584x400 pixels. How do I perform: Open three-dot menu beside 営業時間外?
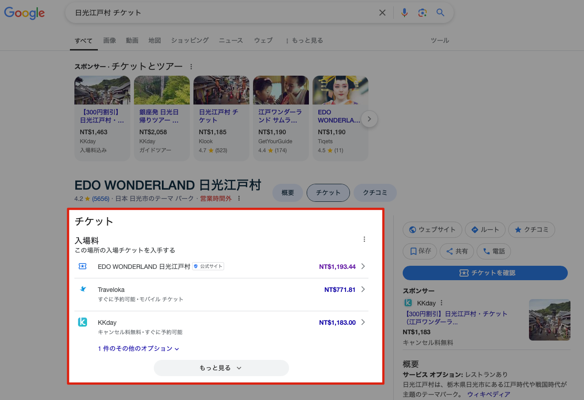click(x=239, y=199)
